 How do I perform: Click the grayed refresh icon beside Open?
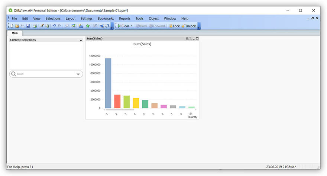click(22, 26)
